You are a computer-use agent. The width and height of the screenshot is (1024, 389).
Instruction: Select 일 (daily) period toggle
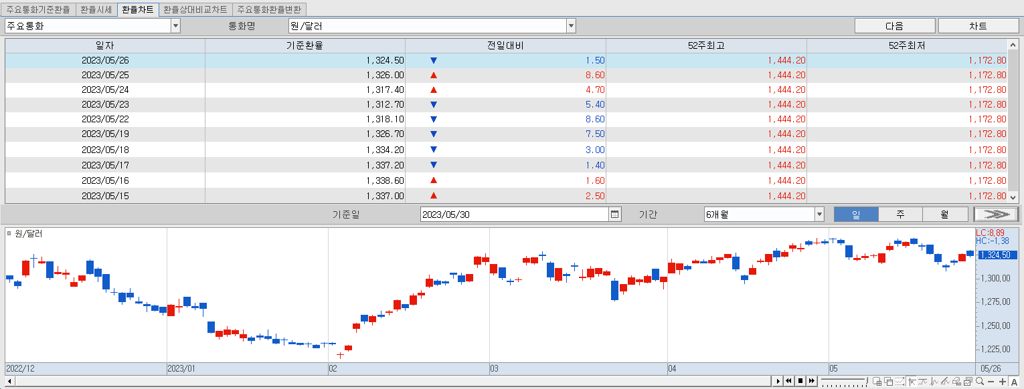(855, 214)
